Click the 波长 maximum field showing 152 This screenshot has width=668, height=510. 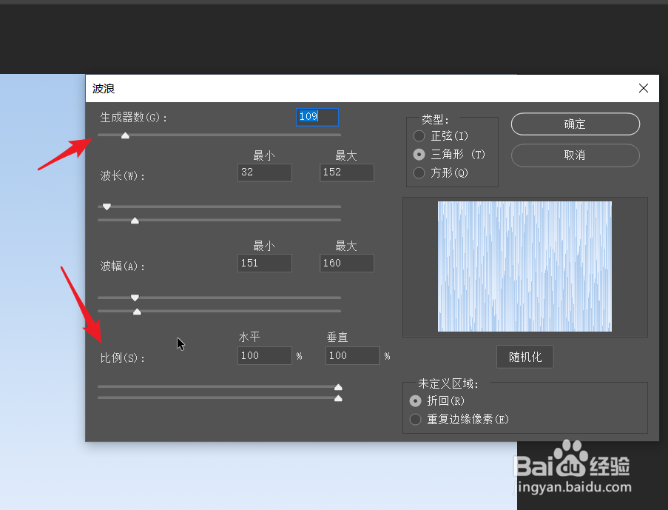tap(347, 172)
